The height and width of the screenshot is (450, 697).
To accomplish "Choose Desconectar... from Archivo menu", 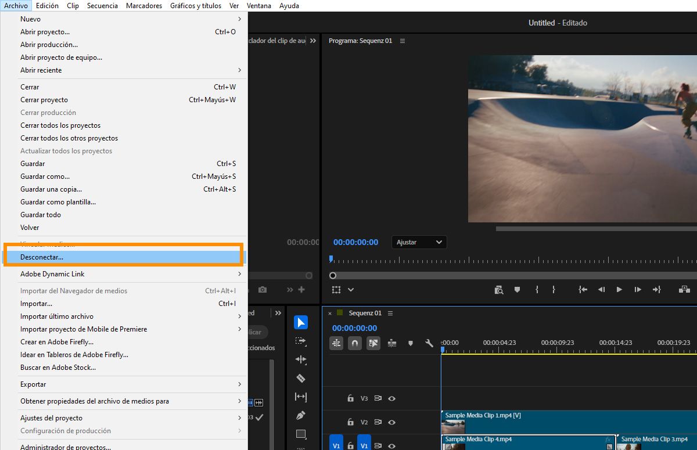I will pos(123,257).
